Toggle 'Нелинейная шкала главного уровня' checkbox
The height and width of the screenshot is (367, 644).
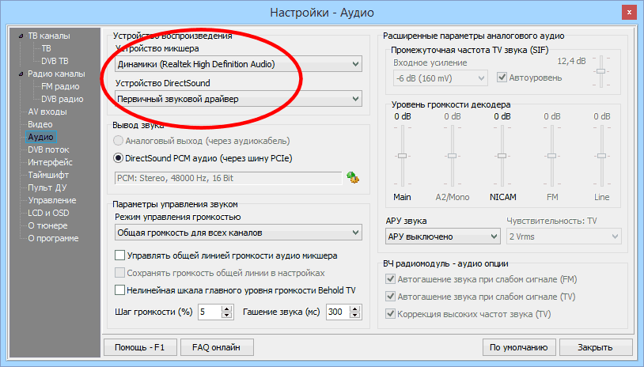pyautogui.click(x=120, y=290)
